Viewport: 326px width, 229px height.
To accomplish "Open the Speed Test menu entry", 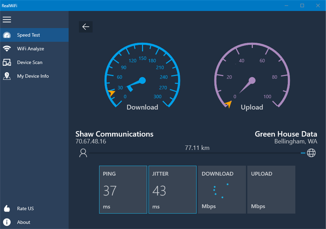I will click(29, 35).
